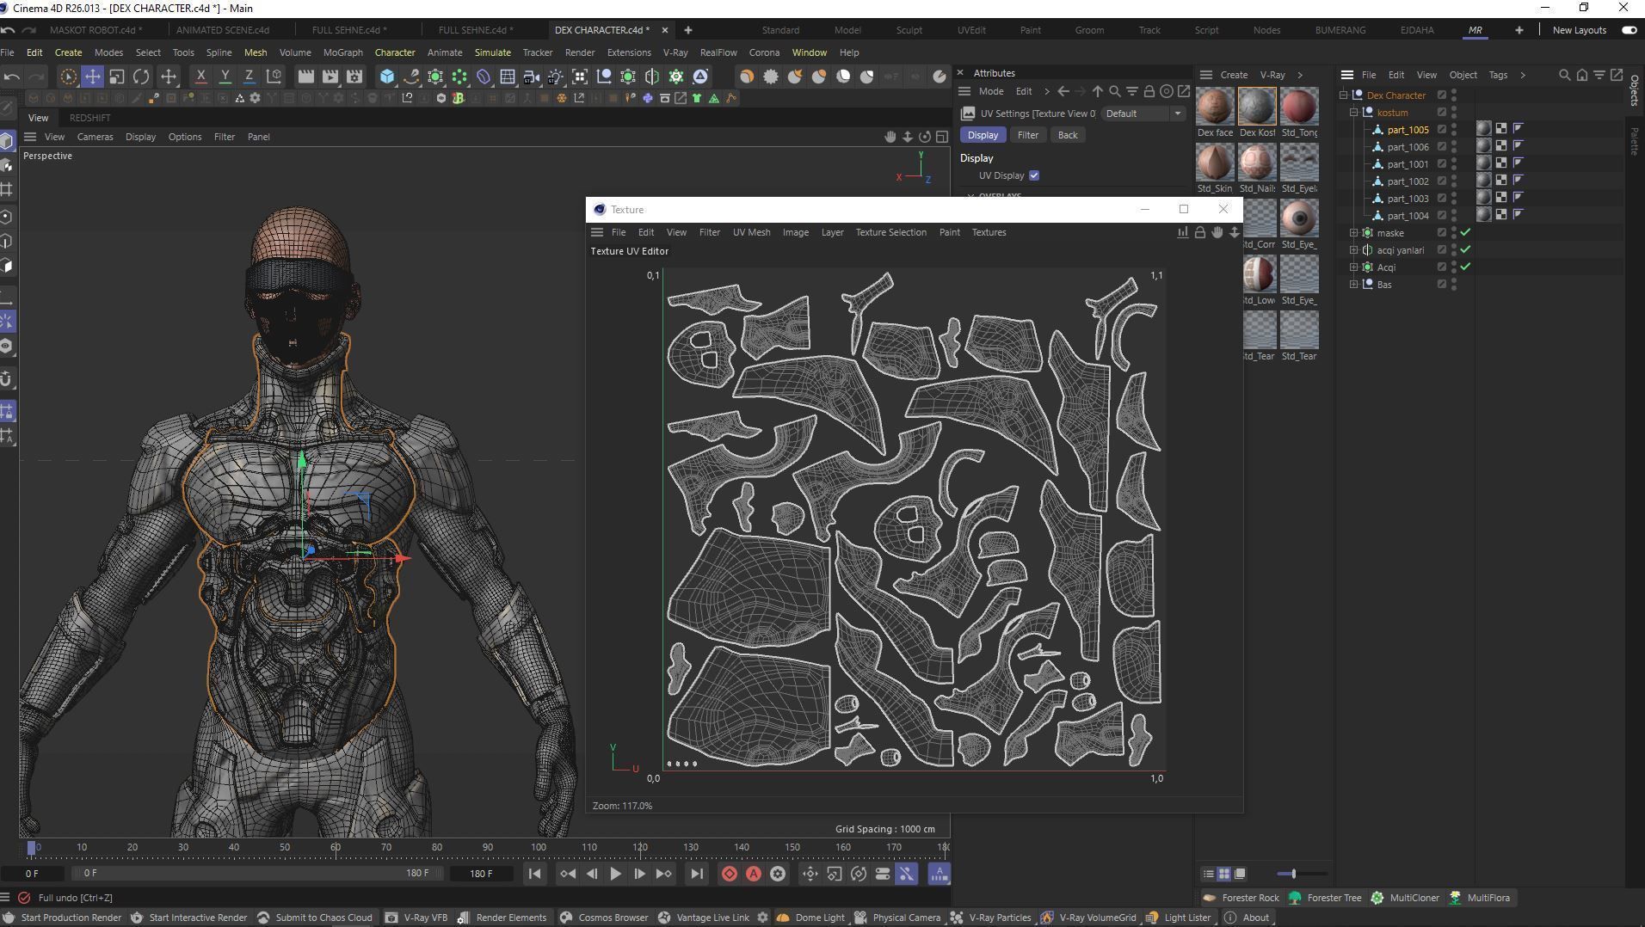Go to start of animation

click(x=534, y=874)
